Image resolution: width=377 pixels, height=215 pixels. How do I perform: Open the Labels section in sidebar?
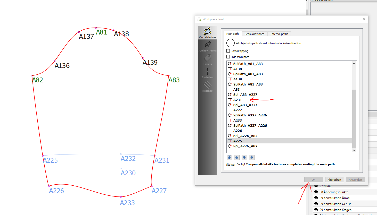pyautogui.click(x=208, y=59)
